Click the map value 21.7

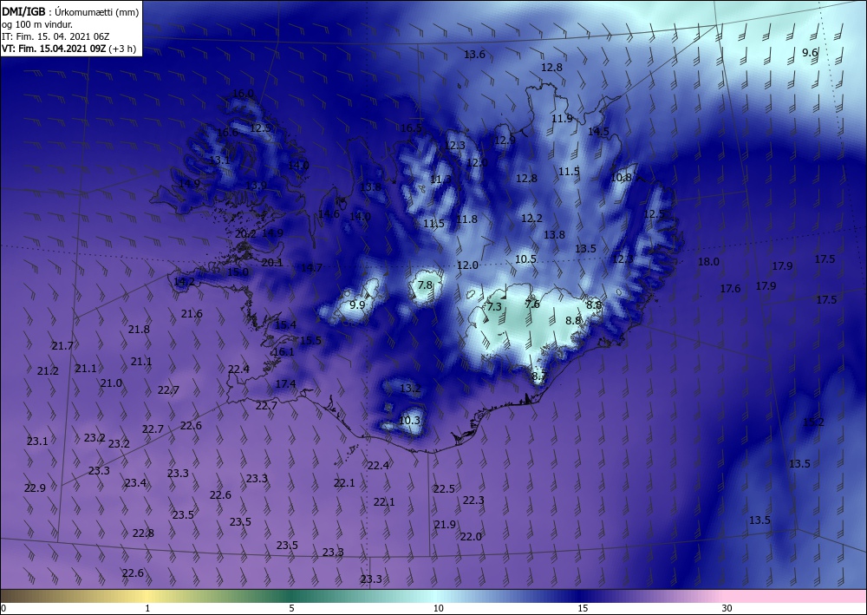tap(62, 346)
